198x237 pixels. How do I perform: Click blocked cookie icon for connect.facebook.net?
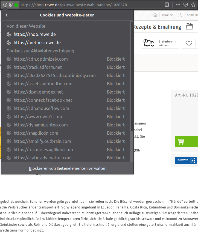tap(9, 100)
